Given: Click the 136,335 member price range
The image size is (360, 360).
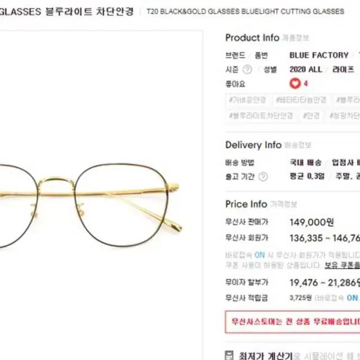Looking at the screenshot, I should 325,238.
